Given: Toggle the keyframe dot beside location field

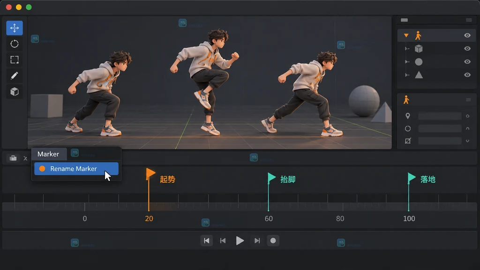Looking at the screenshot, I should tap(467, 116).
